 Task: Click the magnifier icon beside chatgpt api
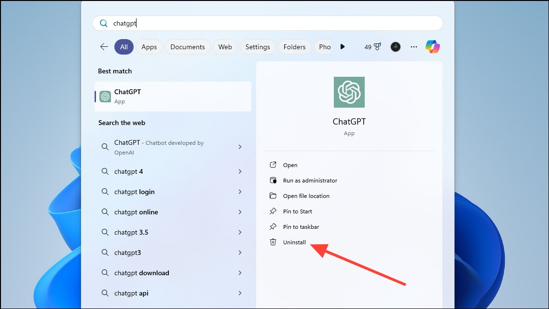click(105, 293)
